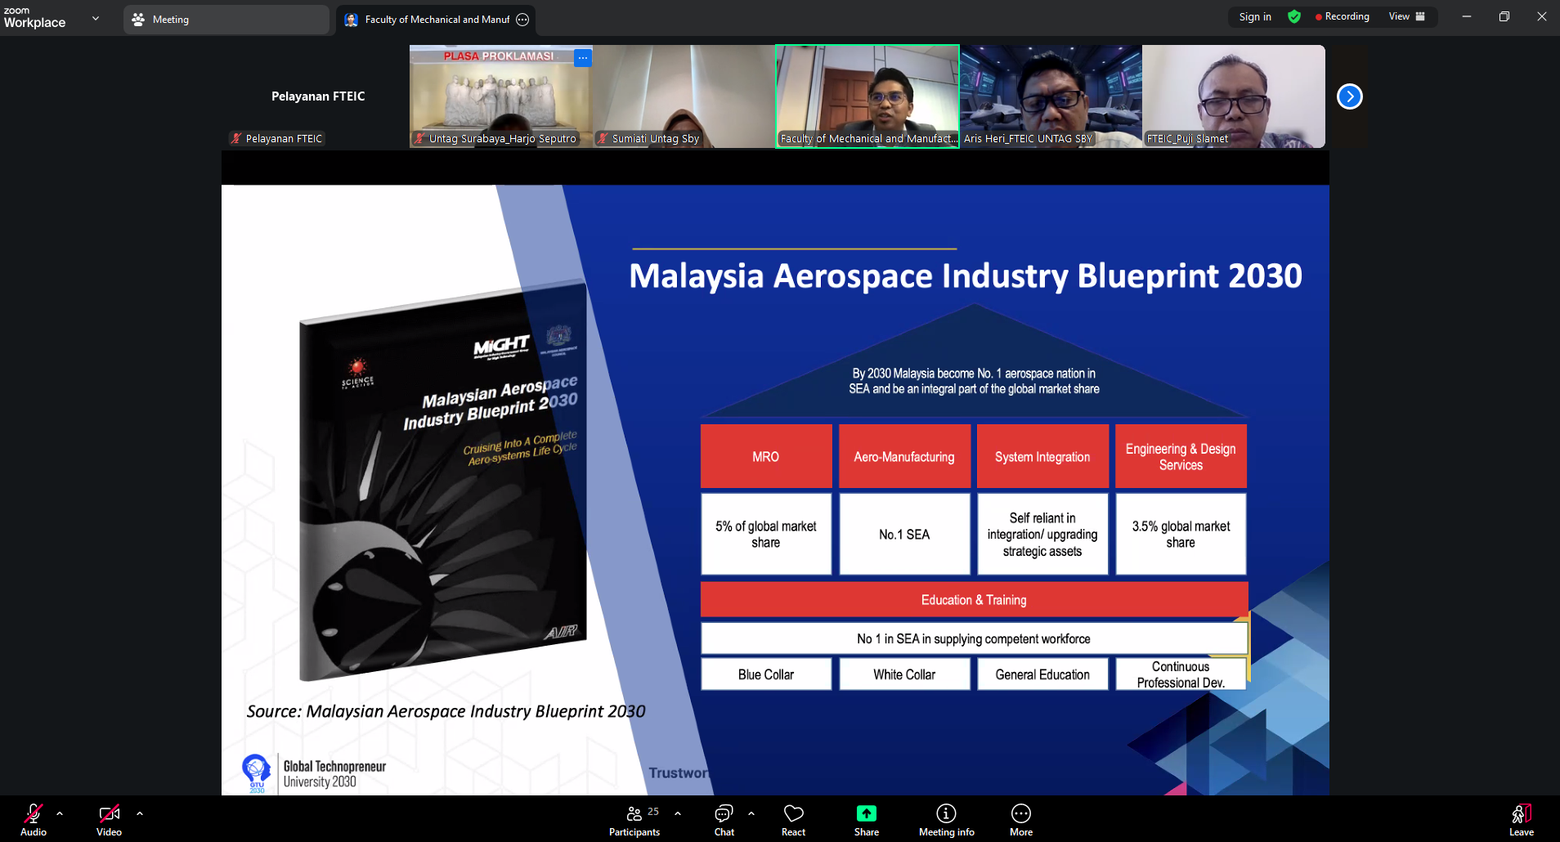Start camera with Video button
1560x842 pixels.
pyautogui.click(x=109, y=819)
